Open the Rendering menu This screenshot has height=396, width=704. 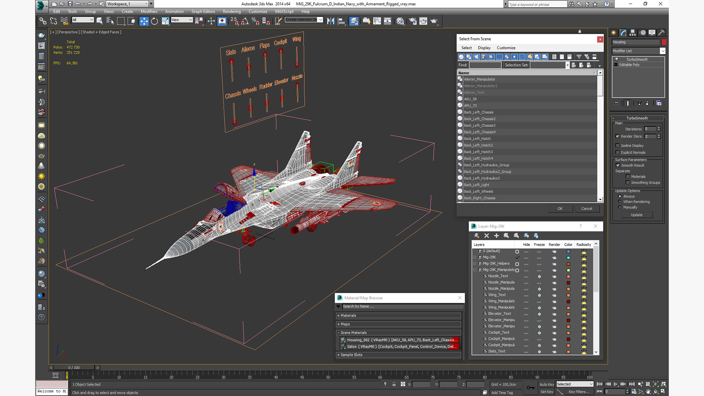coord(232,12)
